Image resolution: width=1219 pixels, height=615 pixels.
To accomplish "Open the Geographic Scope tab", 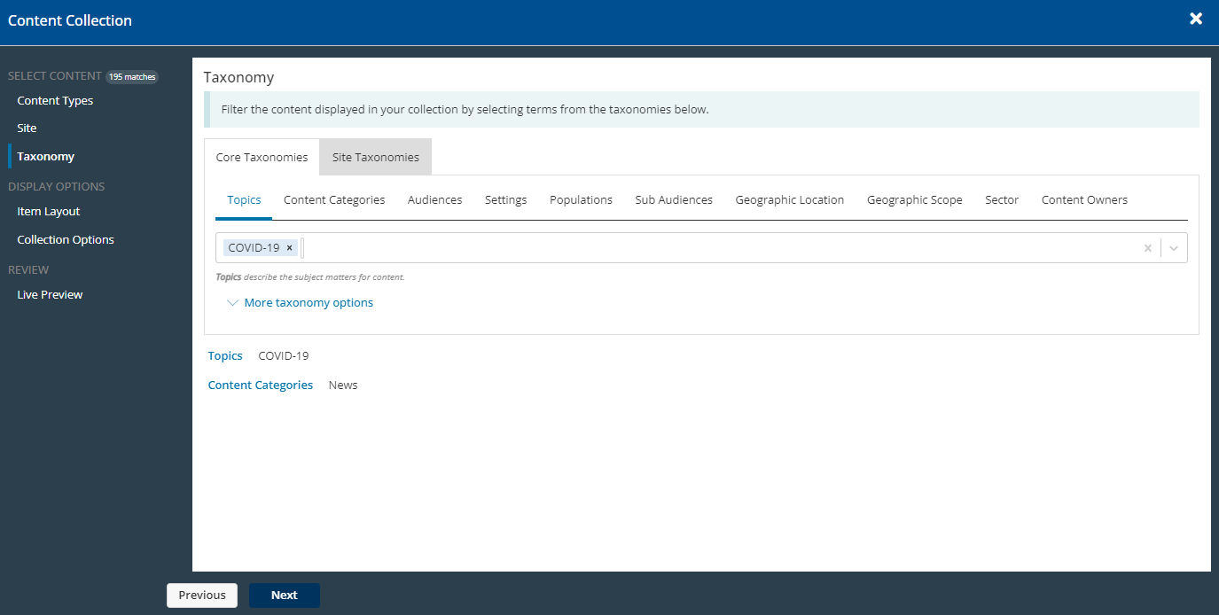I will coord(915,200).
